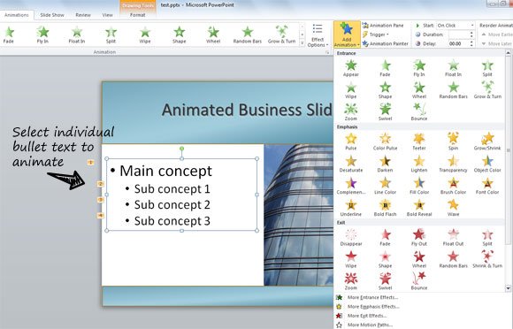Screen dimensions: 513x329
Task: Expand the Trigger dropdown menu
Action: [x=376, y=34]
